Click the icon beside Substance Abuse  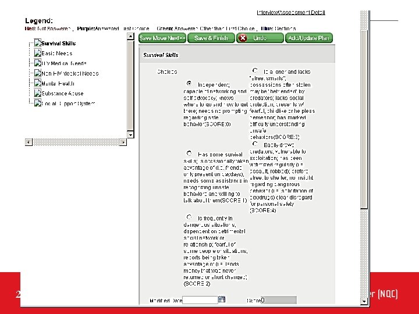point(37,93)
